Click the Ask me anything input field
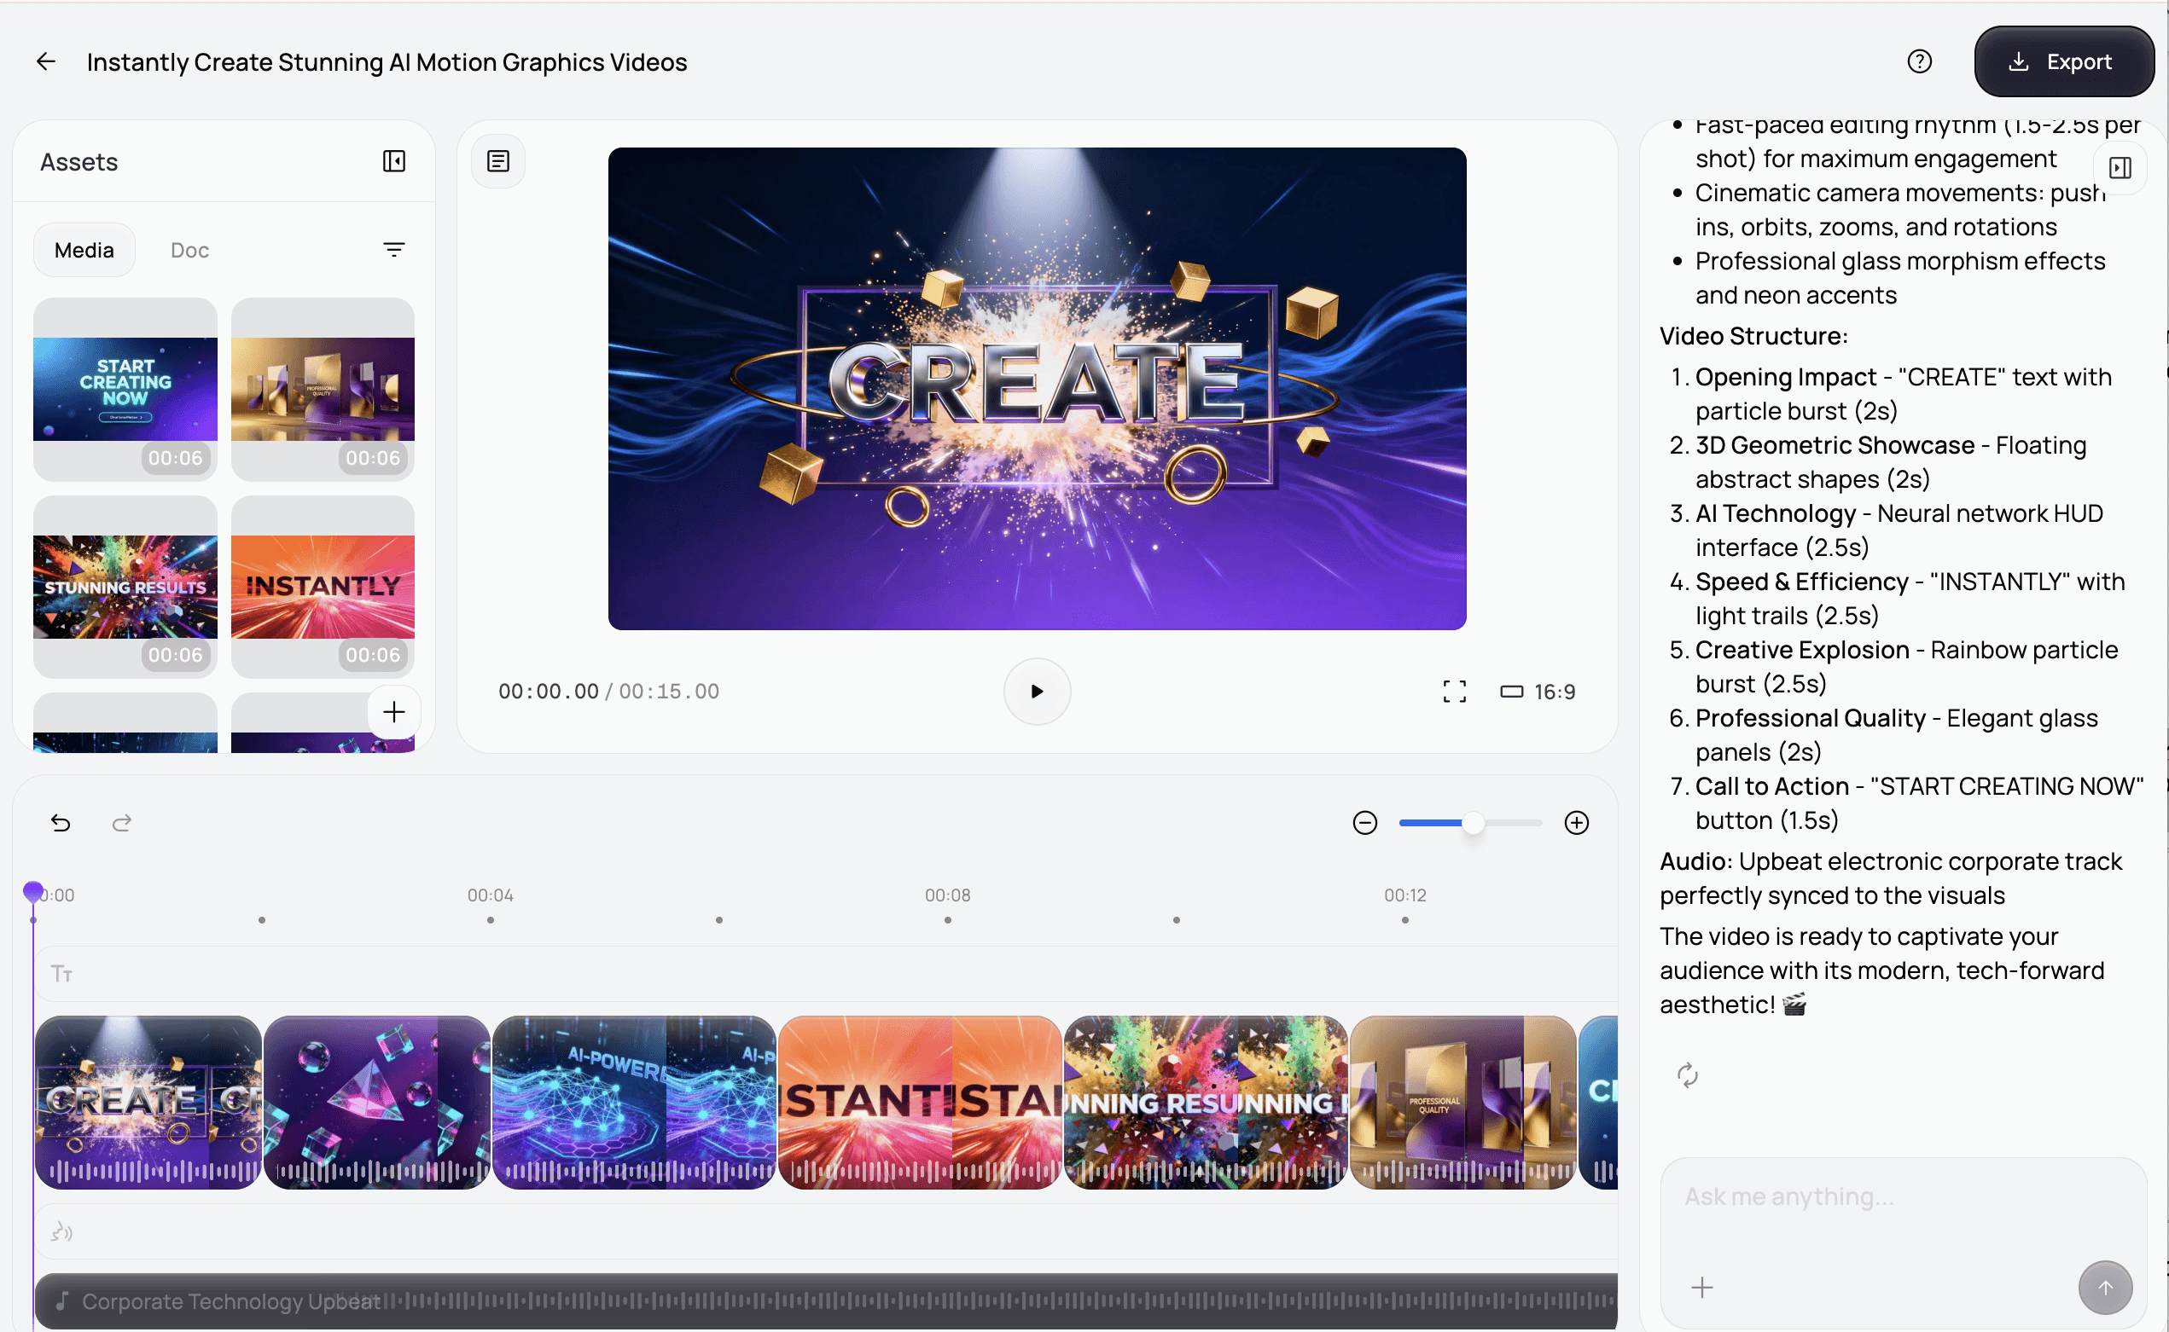This screenshot has height=1332, width=2169. (x=1877, y=1197)
